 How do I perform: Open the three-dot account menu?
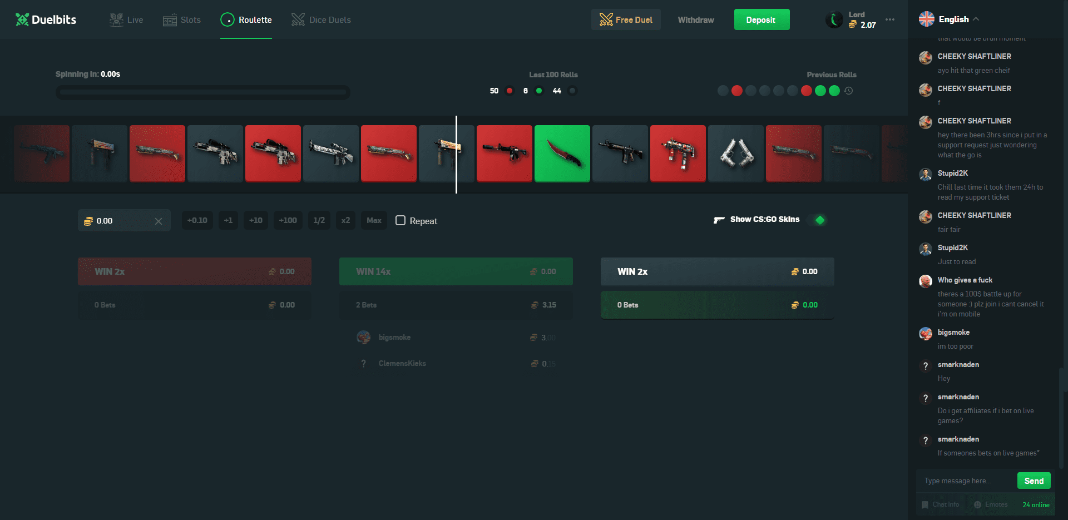point(890,19)
